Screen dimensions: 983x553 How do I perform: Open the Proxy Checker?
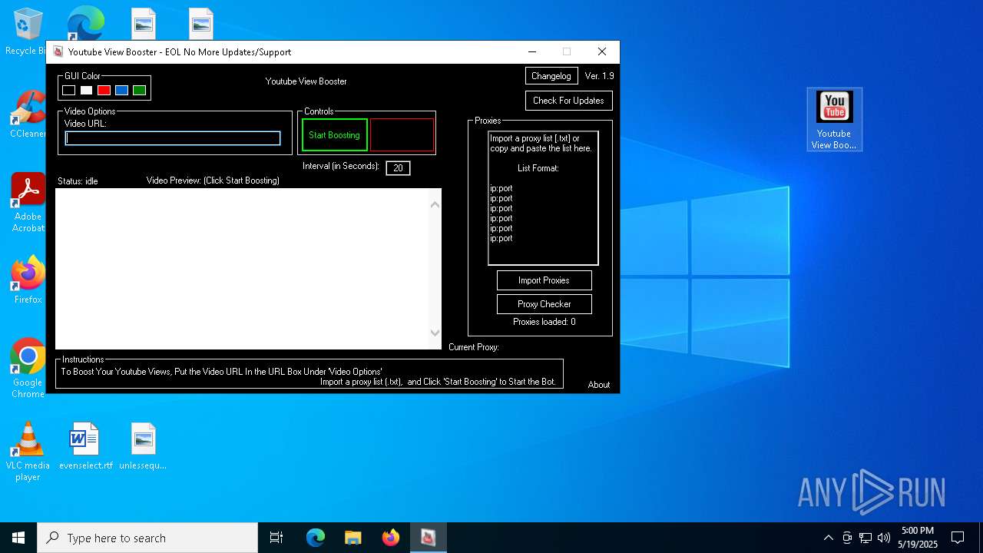(x=544, y=304)
